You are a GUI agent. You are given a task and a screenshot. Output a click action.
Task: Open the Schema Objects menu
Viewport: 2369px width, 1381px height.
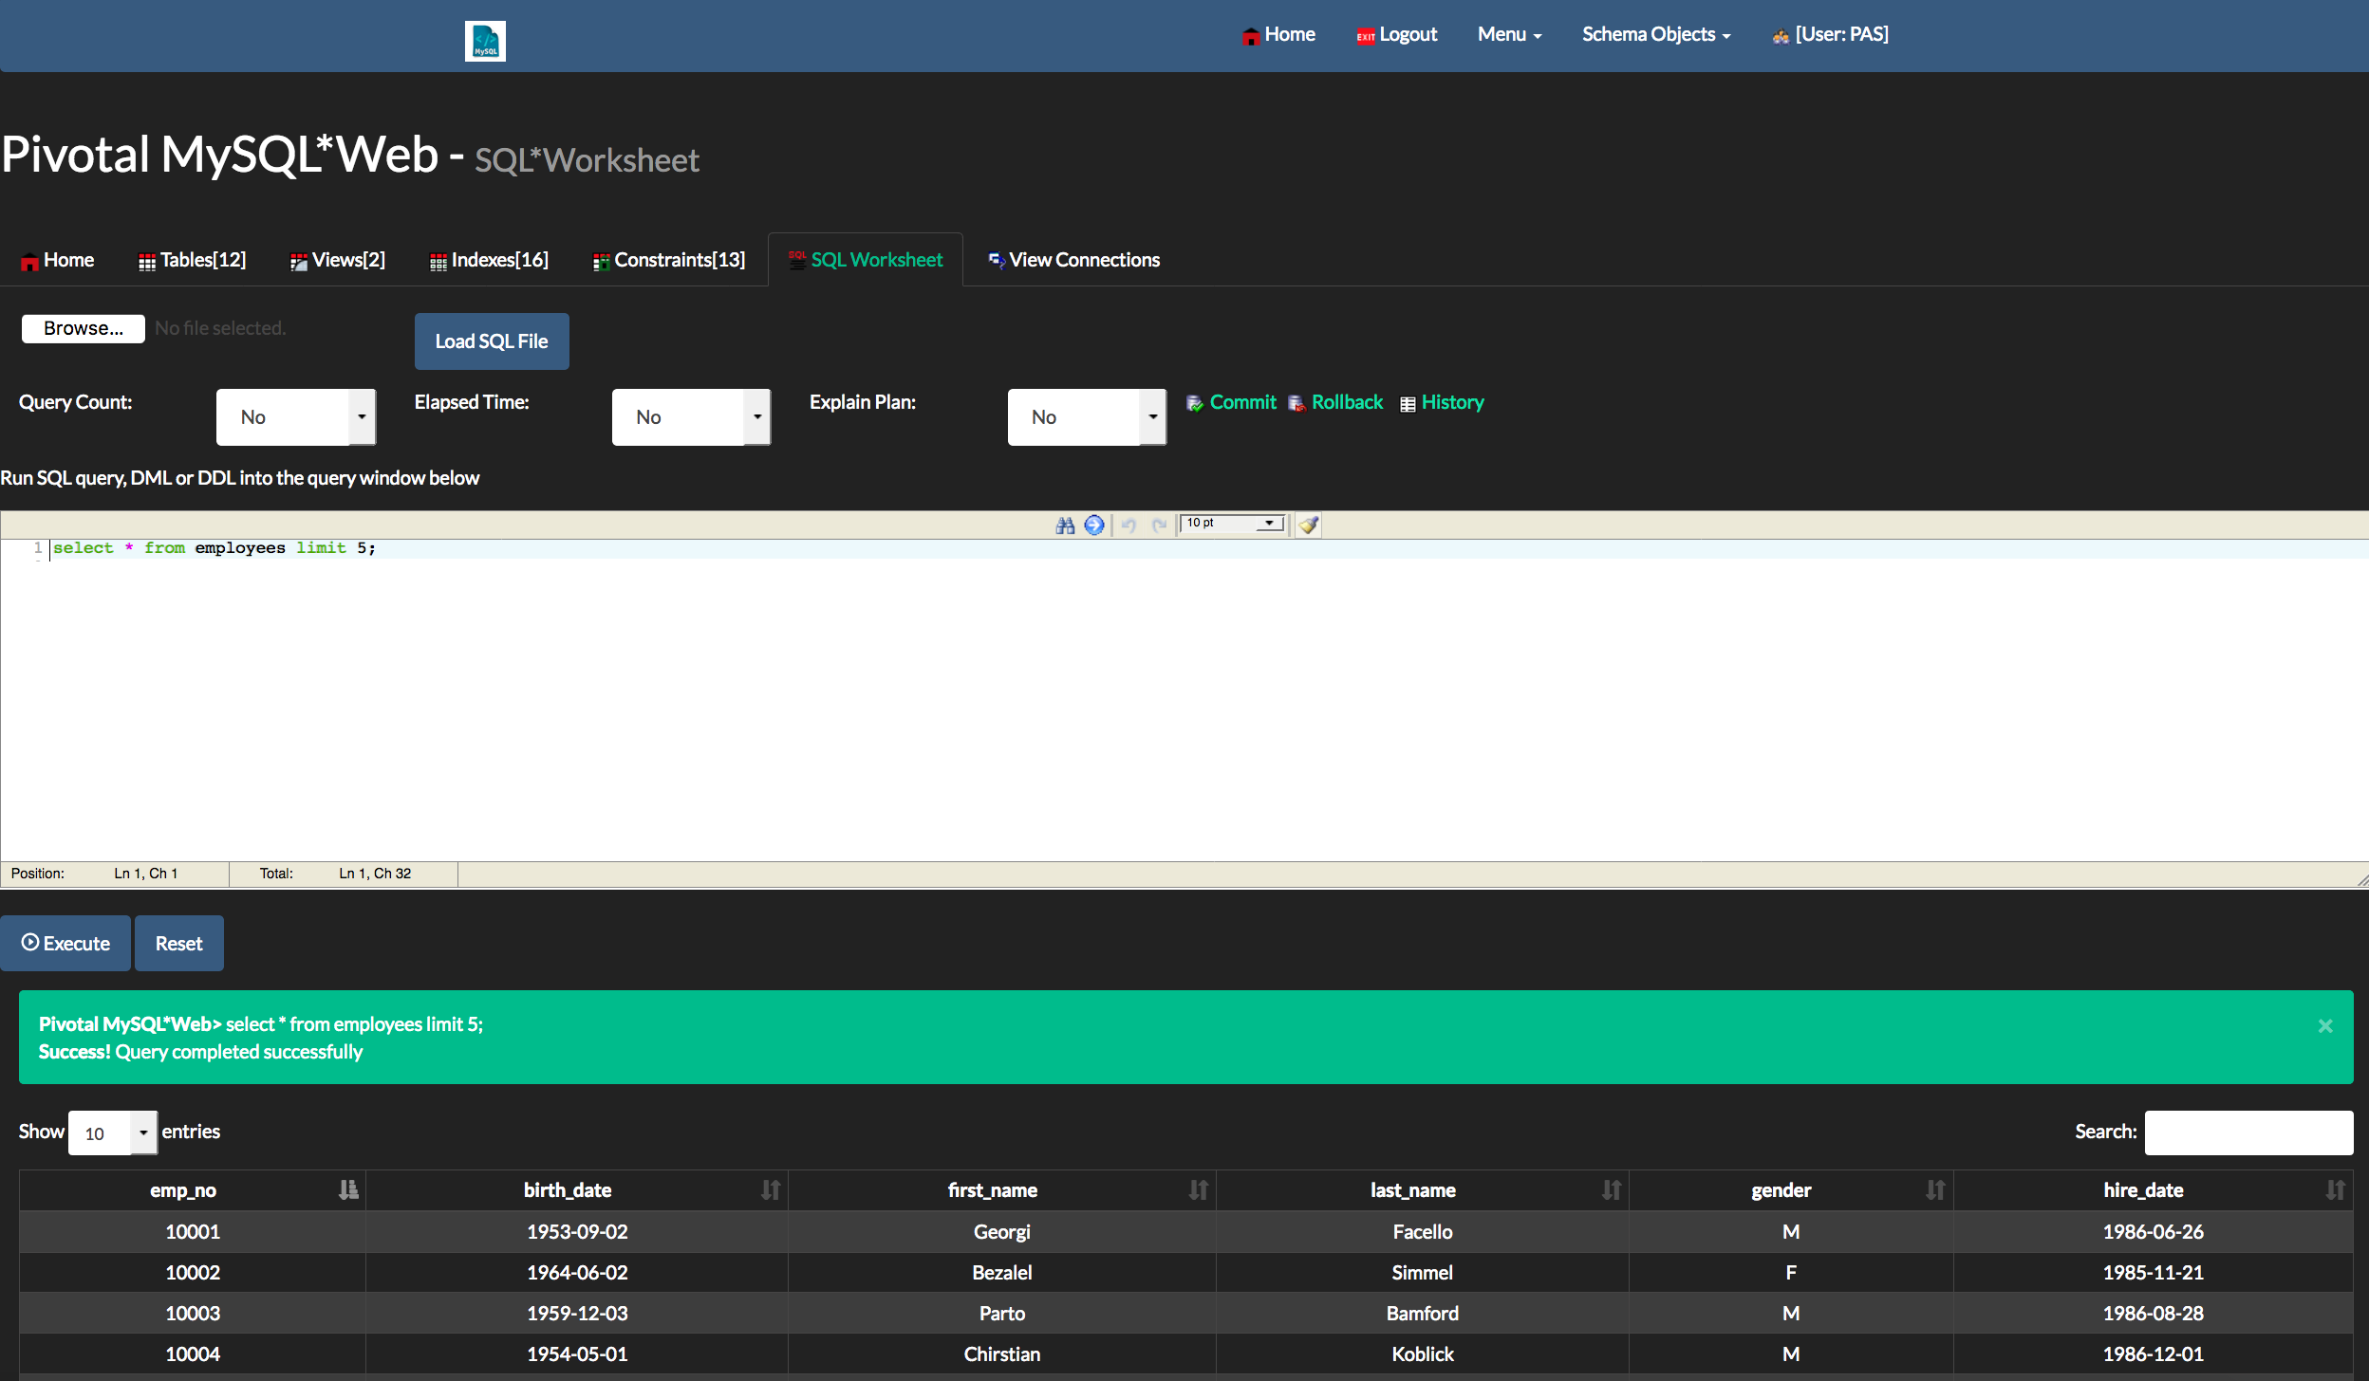(1656, 35)
